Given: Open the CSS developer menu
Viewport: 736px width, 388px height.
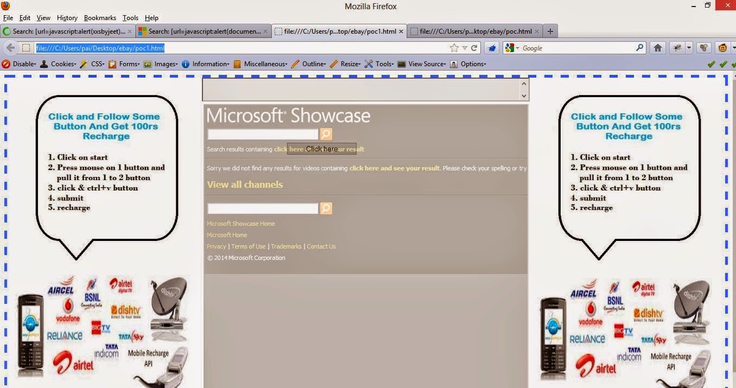Looking at the screenshot, I should (92, 64).
